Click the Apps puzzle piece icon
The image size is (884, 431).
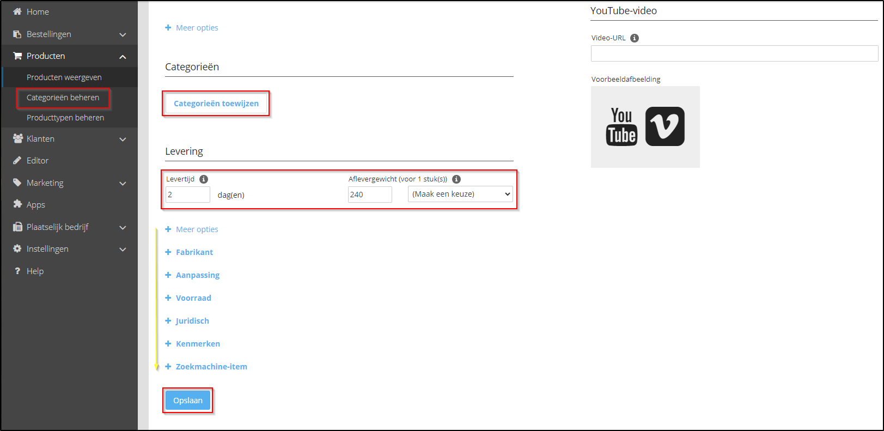click(17, 204)
